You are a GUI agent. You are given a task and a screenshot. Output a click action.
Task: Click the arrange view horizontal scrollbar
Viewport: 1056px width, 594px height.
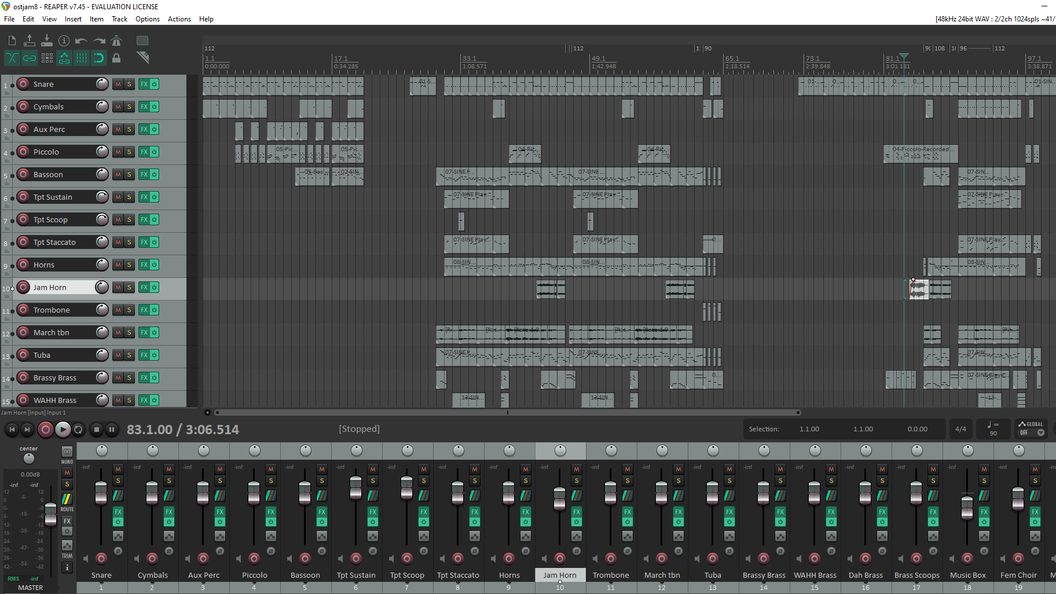tap(508, 413)
